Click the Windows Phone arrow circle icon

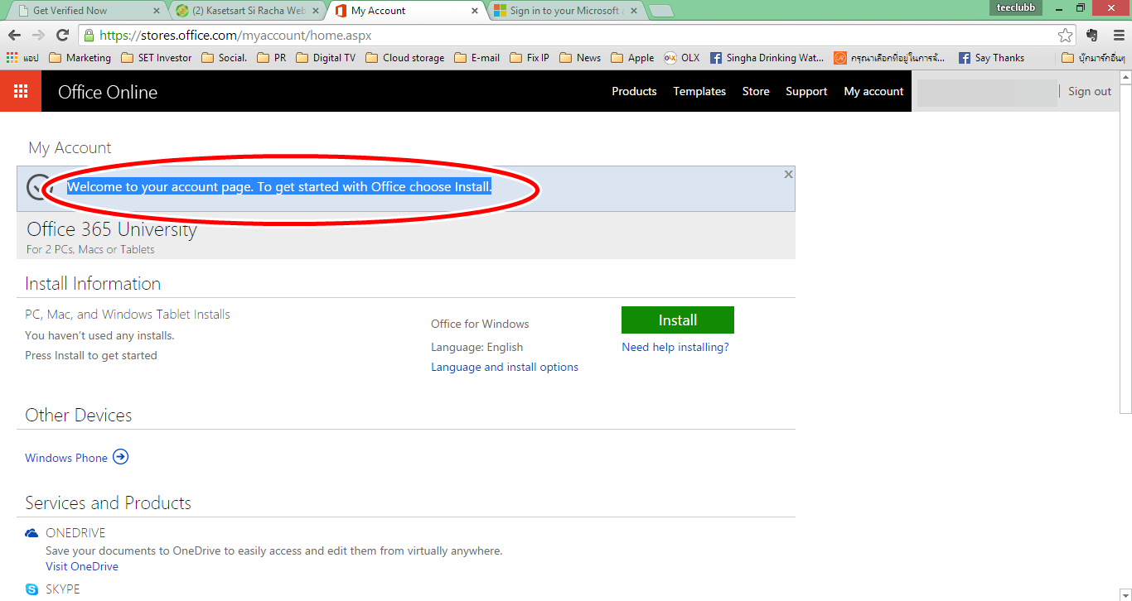tap(121, 457)
